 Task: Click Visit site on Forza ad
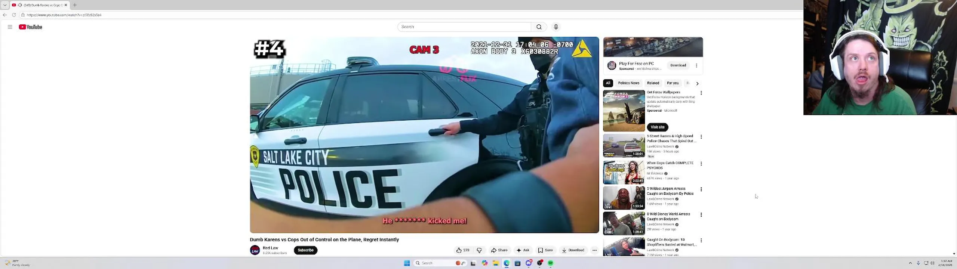coord(658,127)
